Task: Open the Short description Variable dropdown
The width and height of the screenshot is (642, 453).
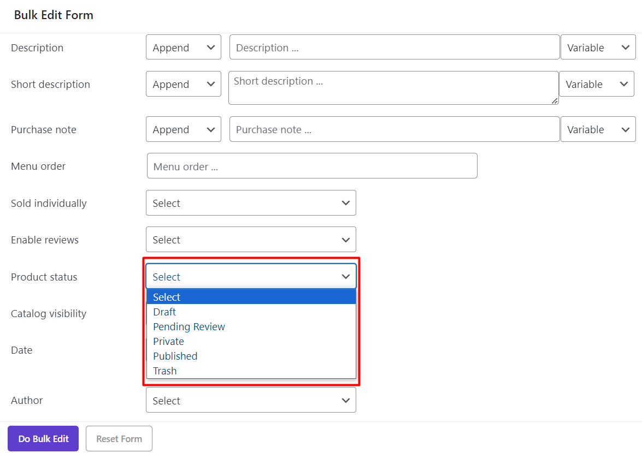Action: click(x=596, y=84)
